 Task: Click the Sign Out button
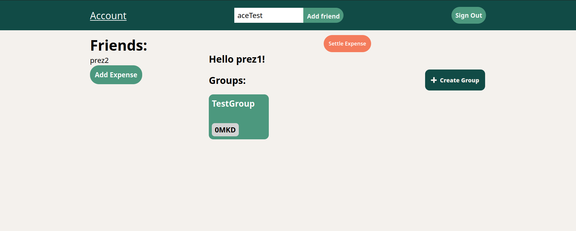tap(468, 15)
